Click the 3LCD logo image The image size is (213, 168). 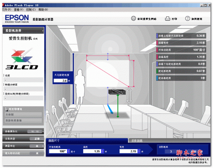22,59
